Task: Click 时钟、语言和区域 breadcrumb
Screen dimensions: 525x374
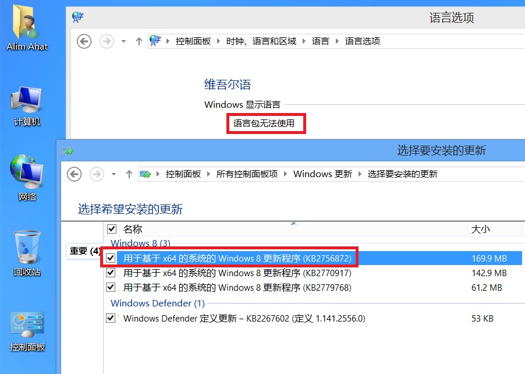Action: (x=261, y=41)
